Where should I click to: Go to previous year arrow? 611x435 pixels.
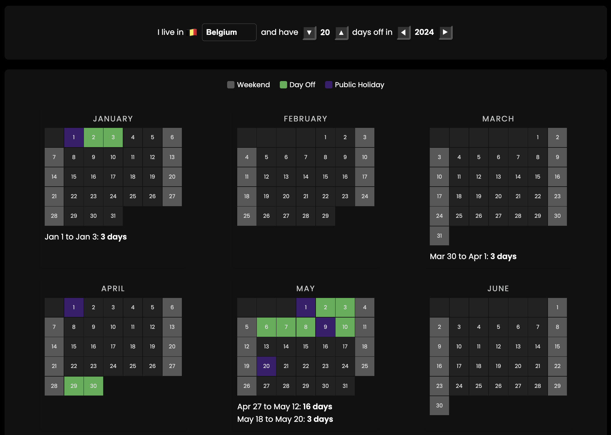(x=403, y=32)
